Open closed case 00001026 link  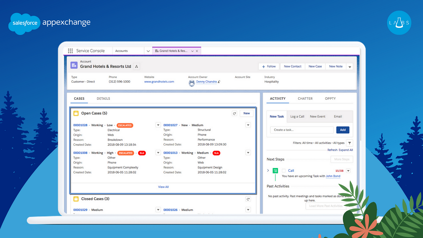click(170, 210)
